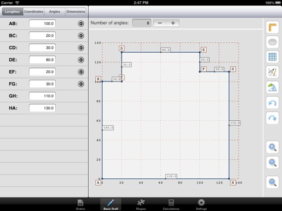The width and height of the screenshot is (282, 211).
Task: Zoom in with plus magnifier
Action: (x=272, y=147)
